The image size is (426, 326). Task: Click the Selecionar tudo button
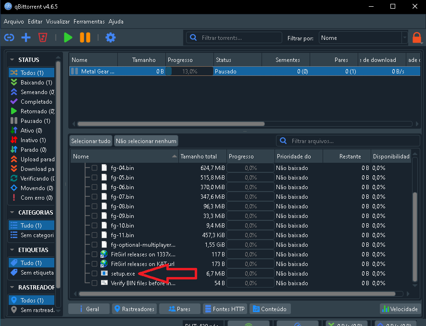[91, 141]
